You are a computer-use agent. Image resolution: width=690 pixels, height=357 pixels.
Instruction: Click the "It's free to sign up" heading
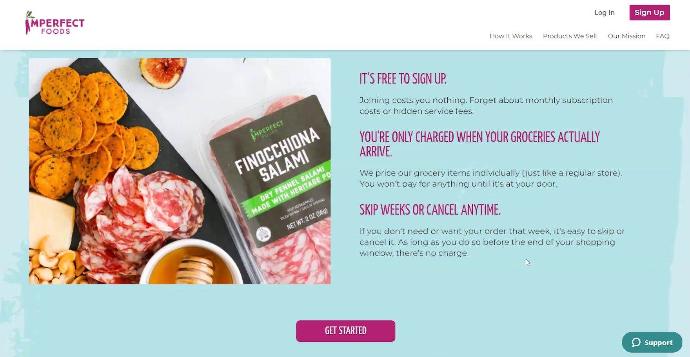(x=403, y=79)
